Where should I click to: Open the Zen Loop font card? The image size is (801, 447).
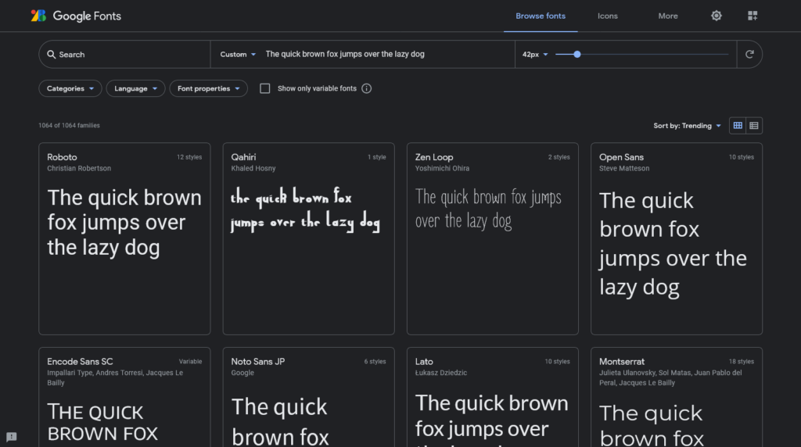tap(493, 239)
